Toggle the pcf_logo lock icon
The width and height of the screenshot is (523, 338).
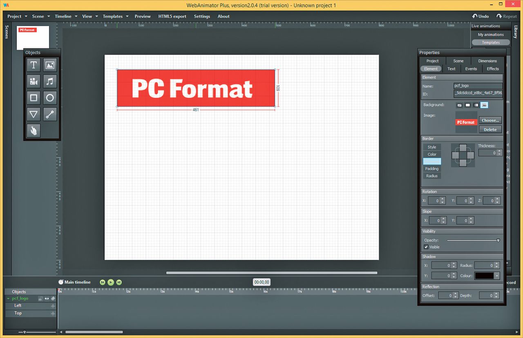[41, 298]
